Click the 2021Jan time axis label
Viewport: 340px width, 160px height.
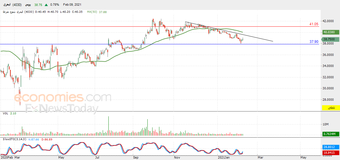224,158
